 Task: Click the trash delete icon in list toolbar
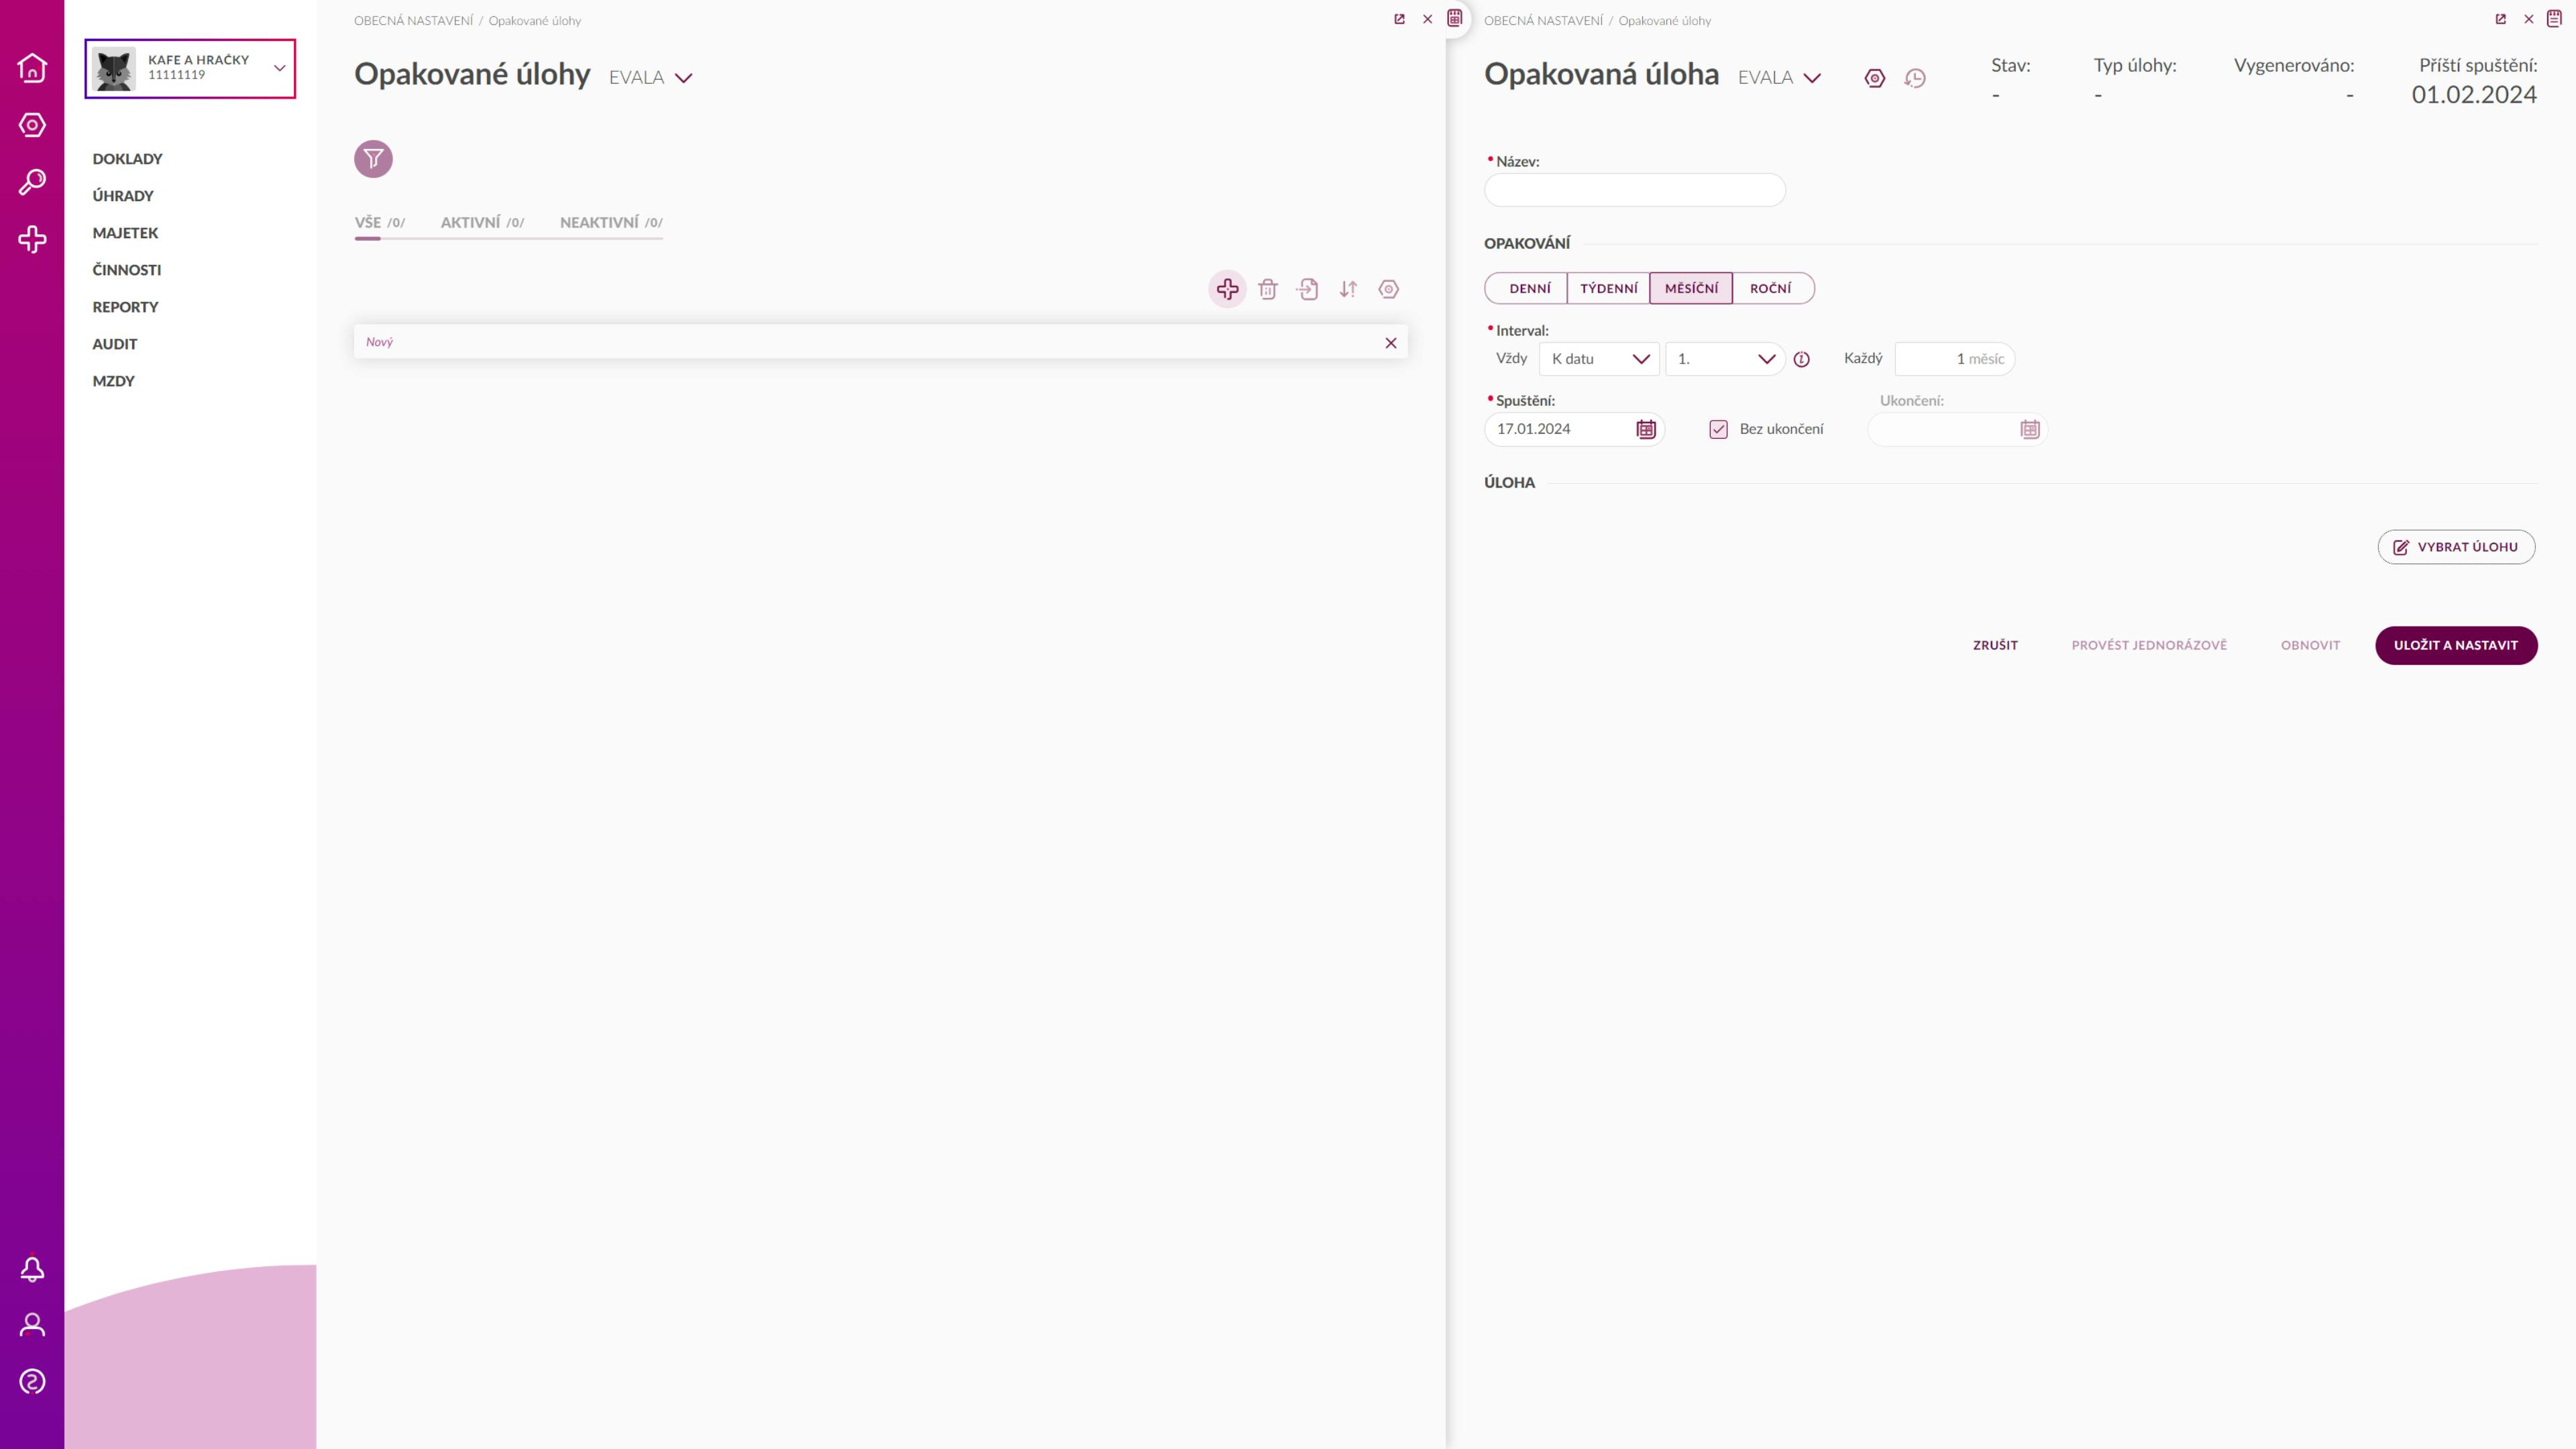pyautogui.click(x=1268, y=289)
